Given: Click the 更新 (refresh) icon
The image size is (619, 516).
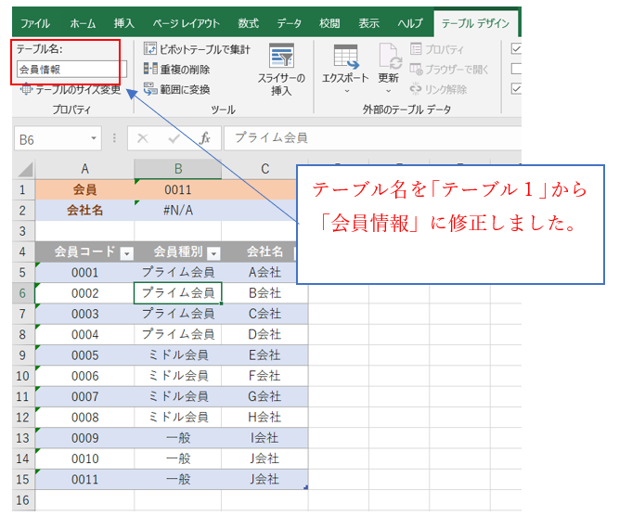Looking at the screenshot, I should 389,58.
